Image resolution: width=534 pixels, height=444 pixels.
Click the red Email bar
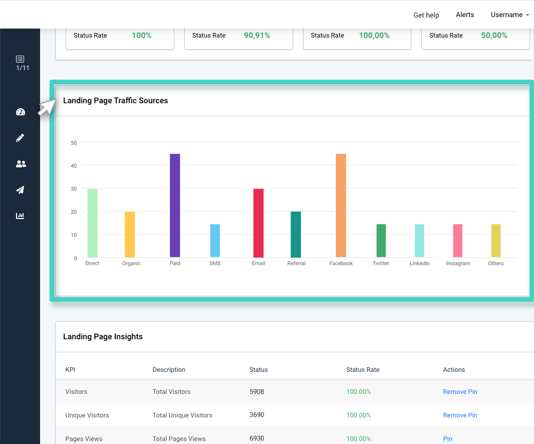258,223
